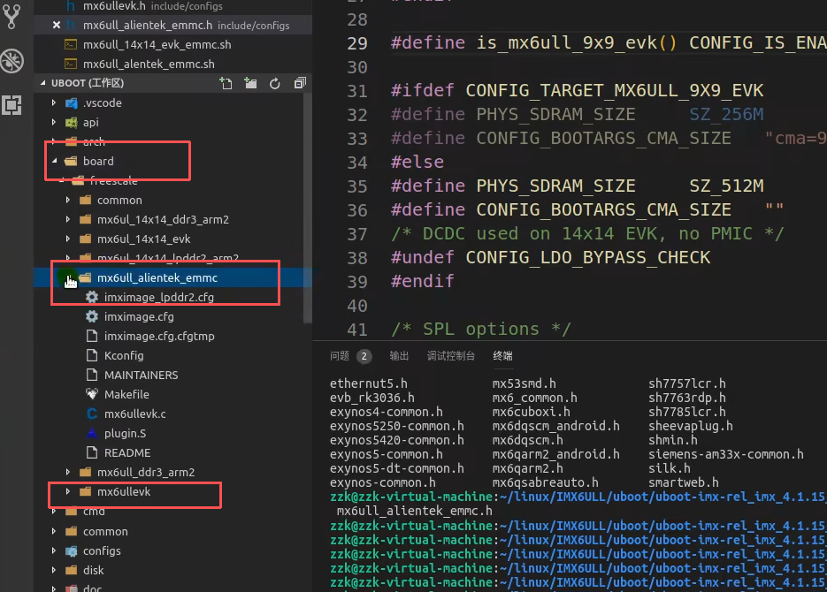This screenshot has width=827, height=592.
Task: Open plugin.S assembly file
Action: [x=125, y=433]
